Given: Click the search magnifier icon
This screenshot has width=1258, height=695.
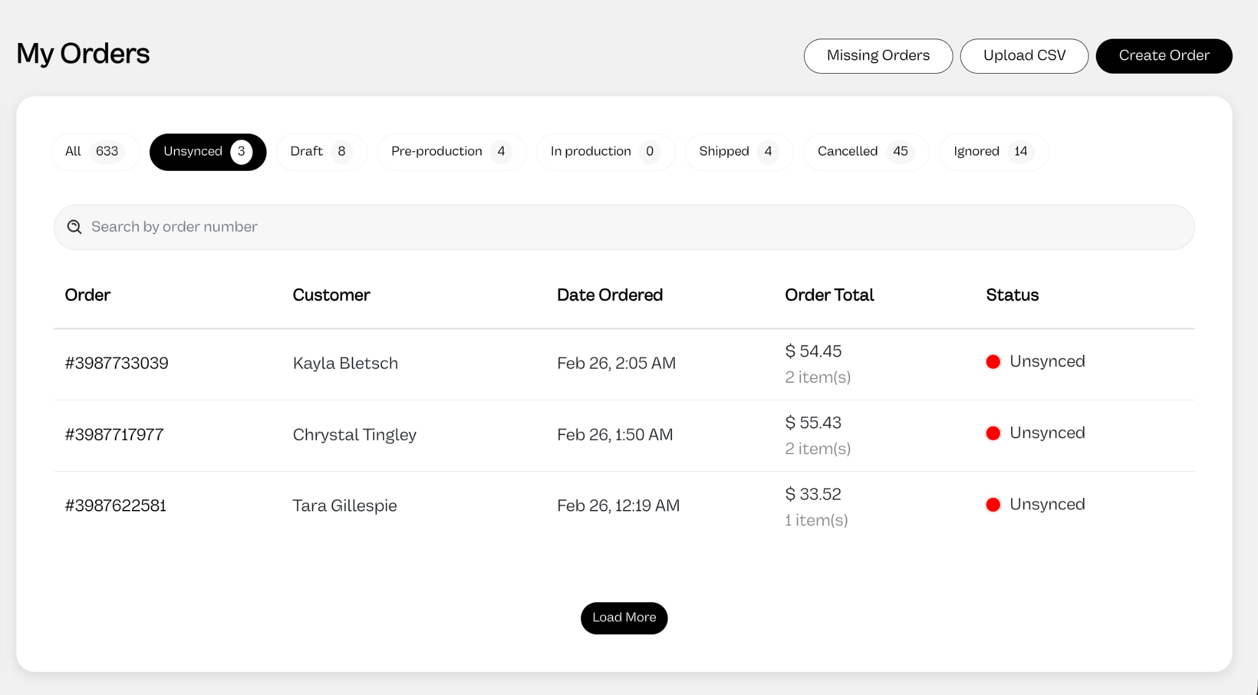Looking at the screenshot, I should pyautogui.click(x=74, y=227).
